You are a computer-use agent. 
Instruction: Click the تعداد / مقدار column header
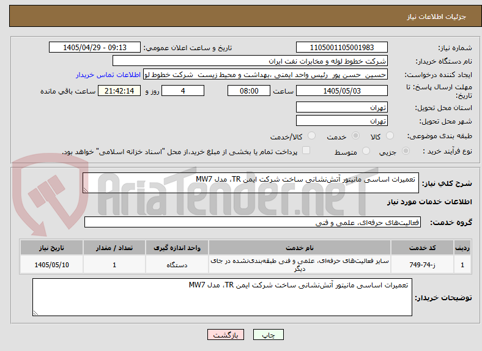pos(114,248)
